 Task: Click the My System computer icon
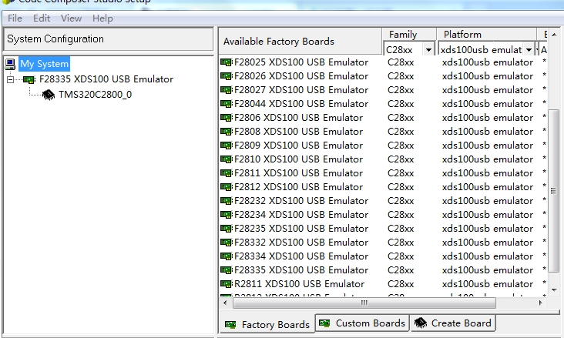[x=10, y=64]
